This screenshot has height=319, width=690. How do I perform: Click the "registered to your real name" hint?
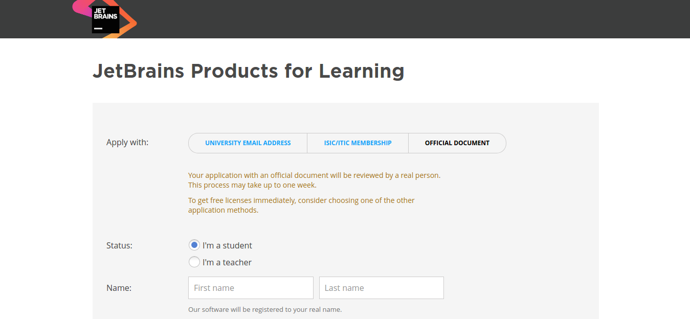point(264,309)
